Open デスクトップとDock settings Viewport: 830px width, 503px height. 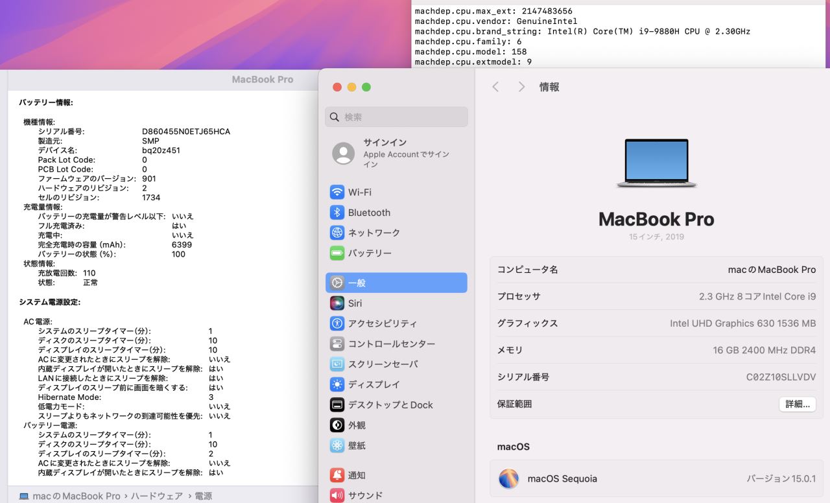[390, 404]
